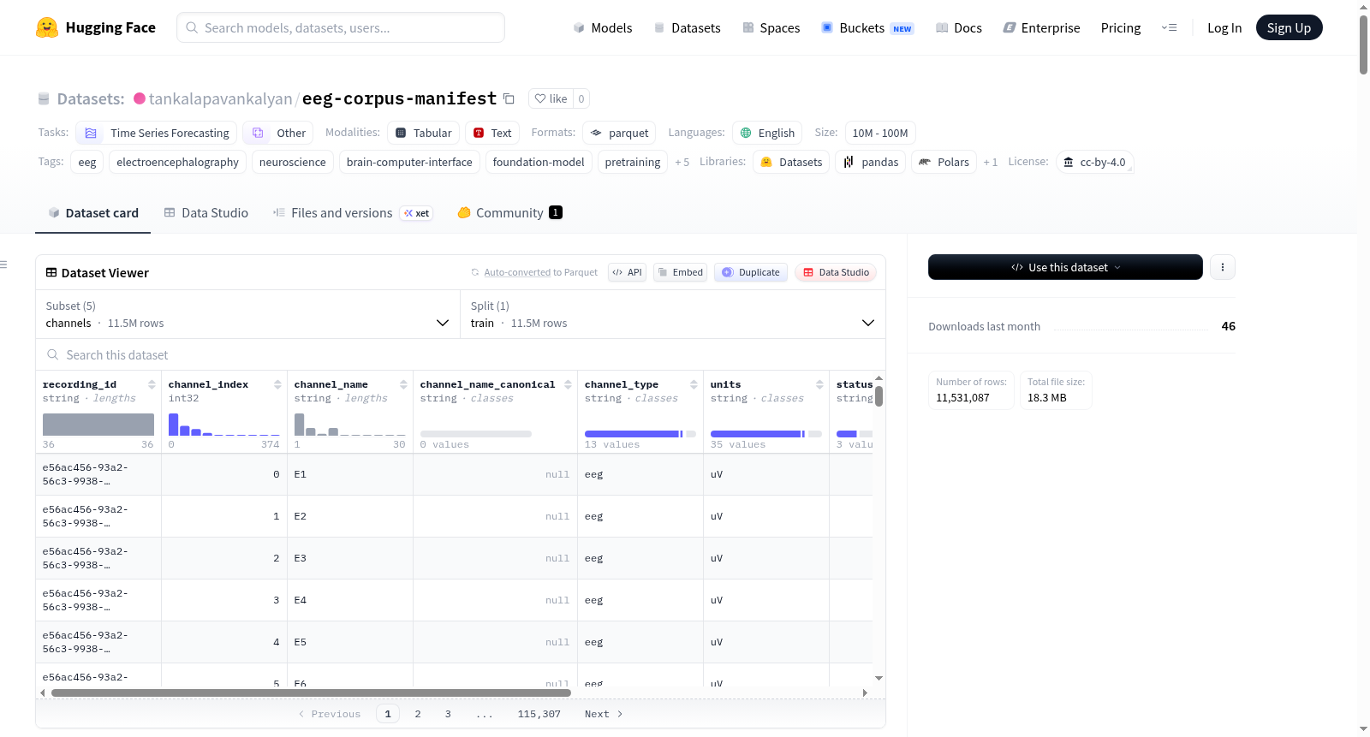Select the brain-computer-interface tag
The width and height of the screenshot is (1370, 737).
click(x=409, y=162)
